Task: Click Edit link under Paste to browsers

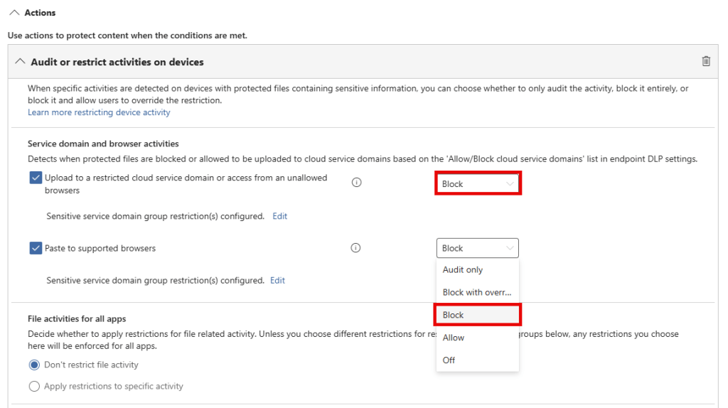Action: [x=277, y=281]
